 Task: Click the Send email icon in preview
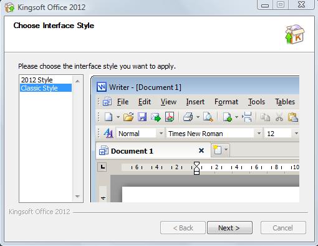click(156, 117)
